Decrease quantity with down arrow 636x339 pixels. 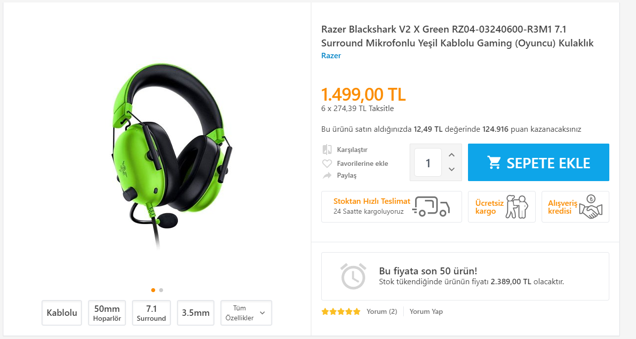451,169
